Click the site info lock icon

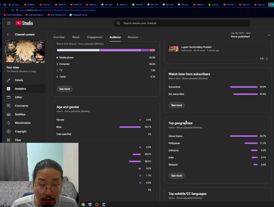coord(17,10)
